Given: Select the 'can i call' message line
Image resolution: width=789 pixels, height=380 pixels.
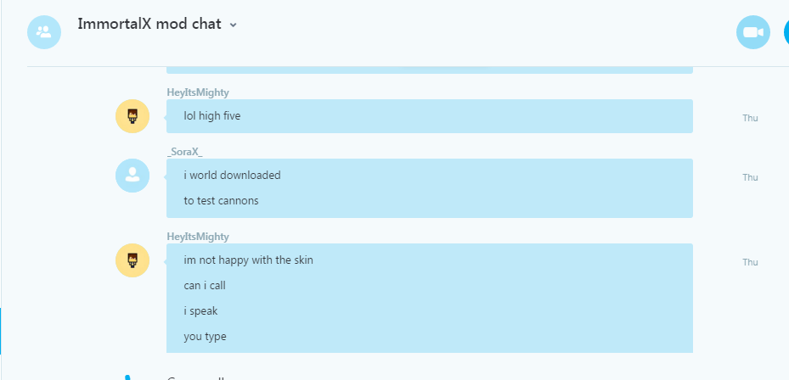Looking at the screenshot, I should tap(205, 286).
